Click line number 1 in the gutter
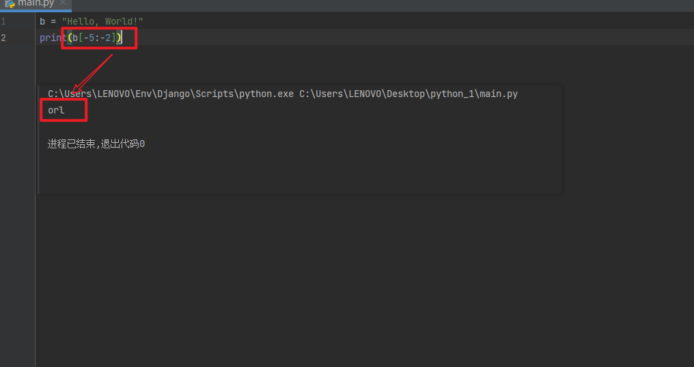694x367 pixels. [x=3, y=21]
